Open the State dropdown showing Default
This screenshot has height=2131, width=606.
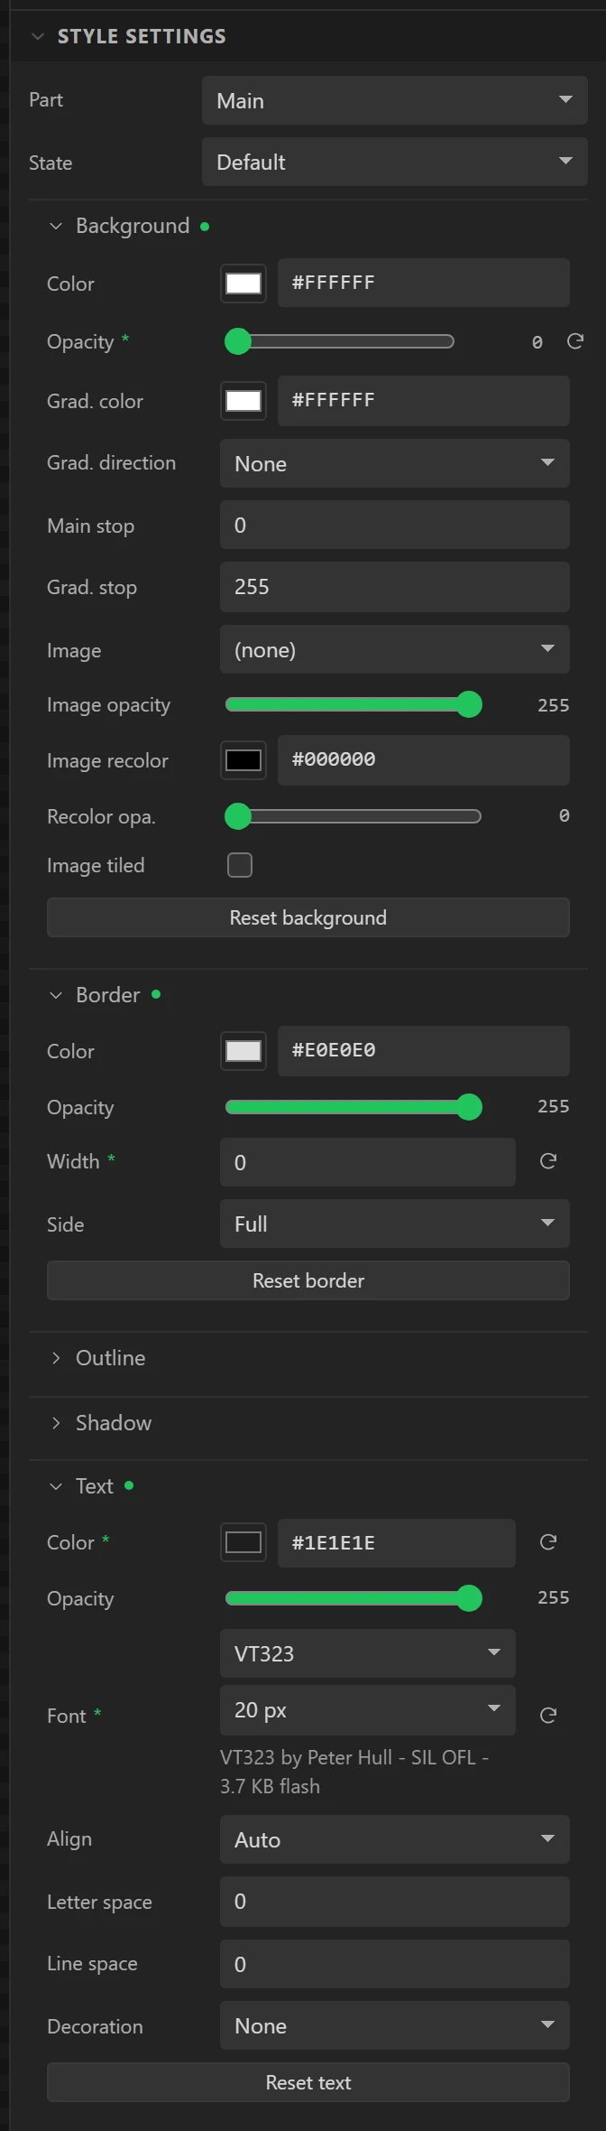click(x=395, y=162)
